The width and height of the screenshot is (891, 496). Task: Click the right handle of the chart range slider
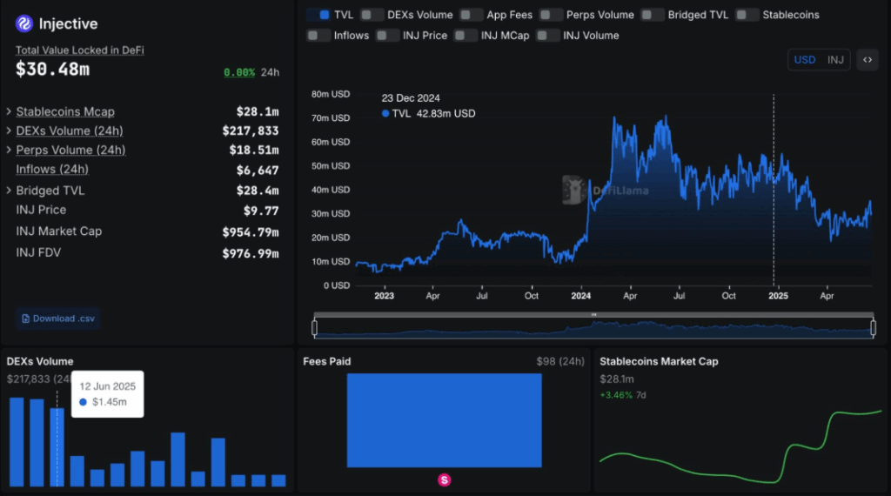click(874, 328)
